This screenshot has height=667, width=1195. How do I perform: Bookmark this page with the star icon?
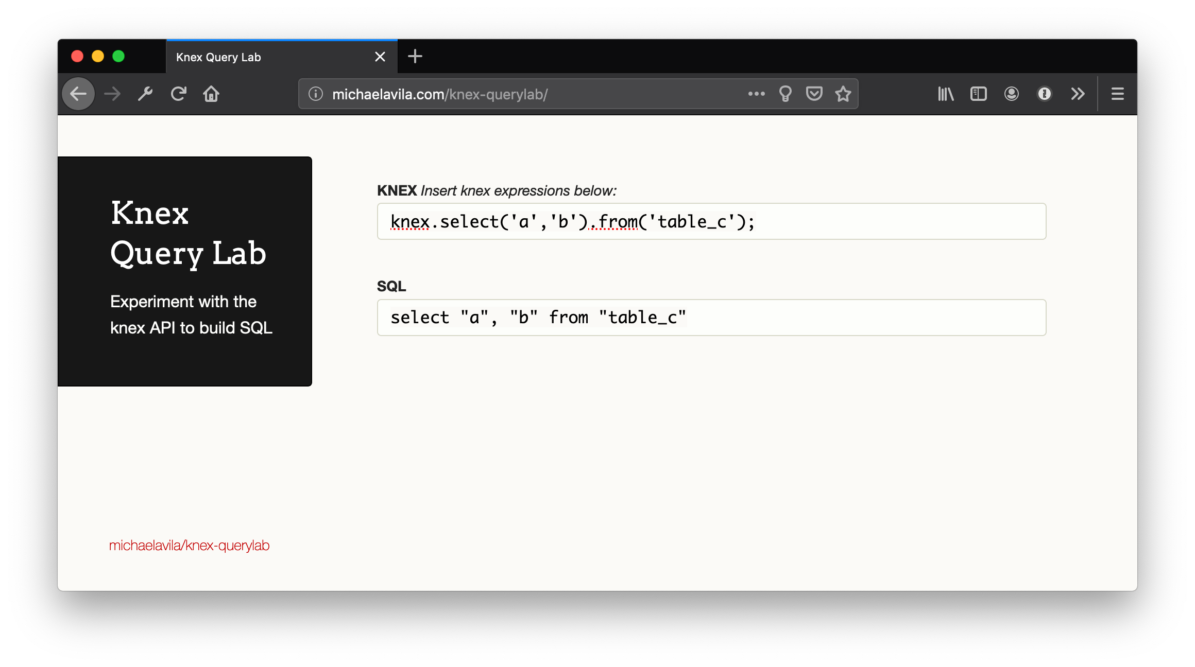[x=843, y=94]
